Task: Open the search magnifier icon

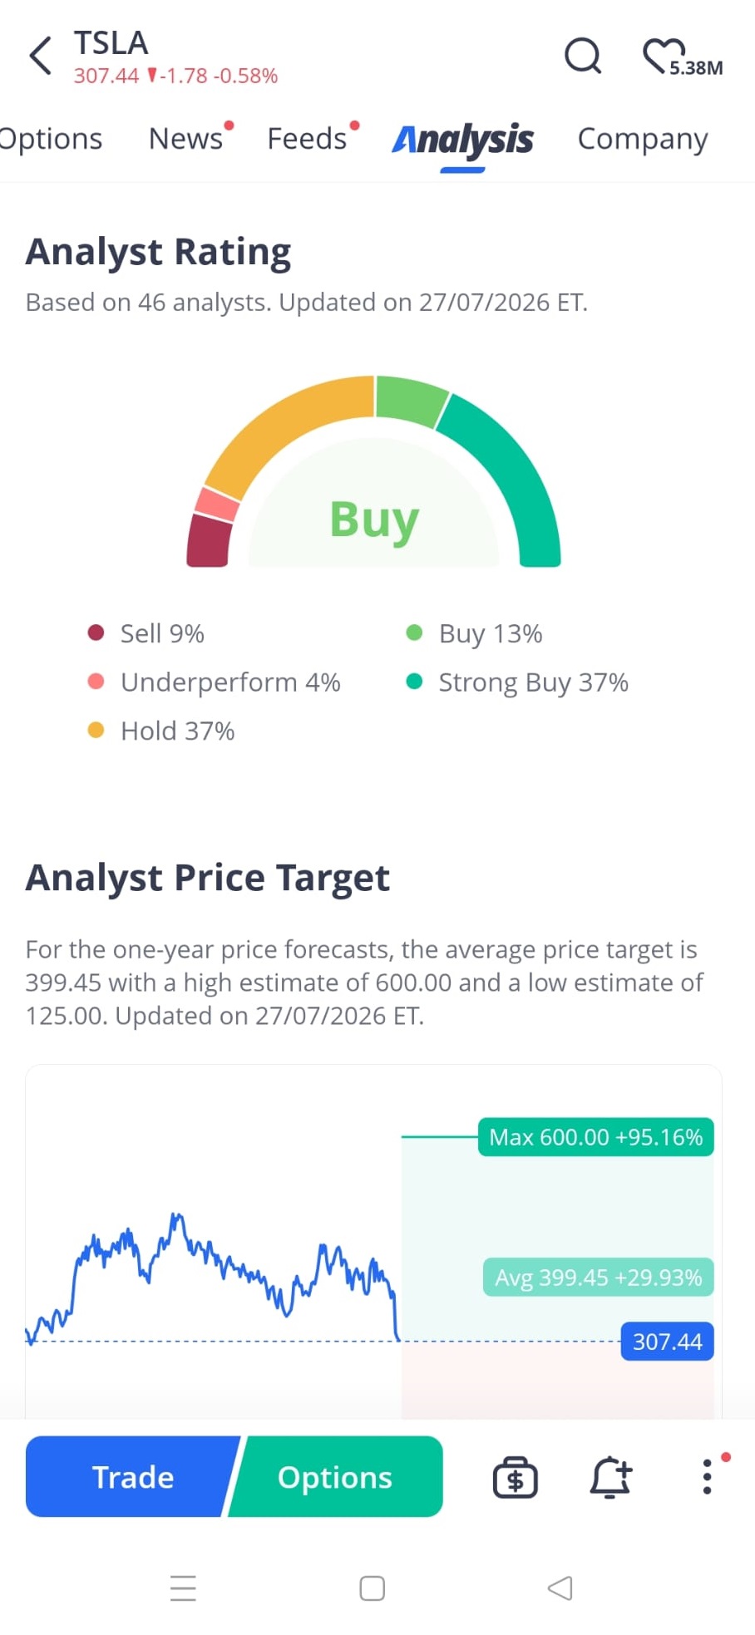Action: [x=582, y=56]
